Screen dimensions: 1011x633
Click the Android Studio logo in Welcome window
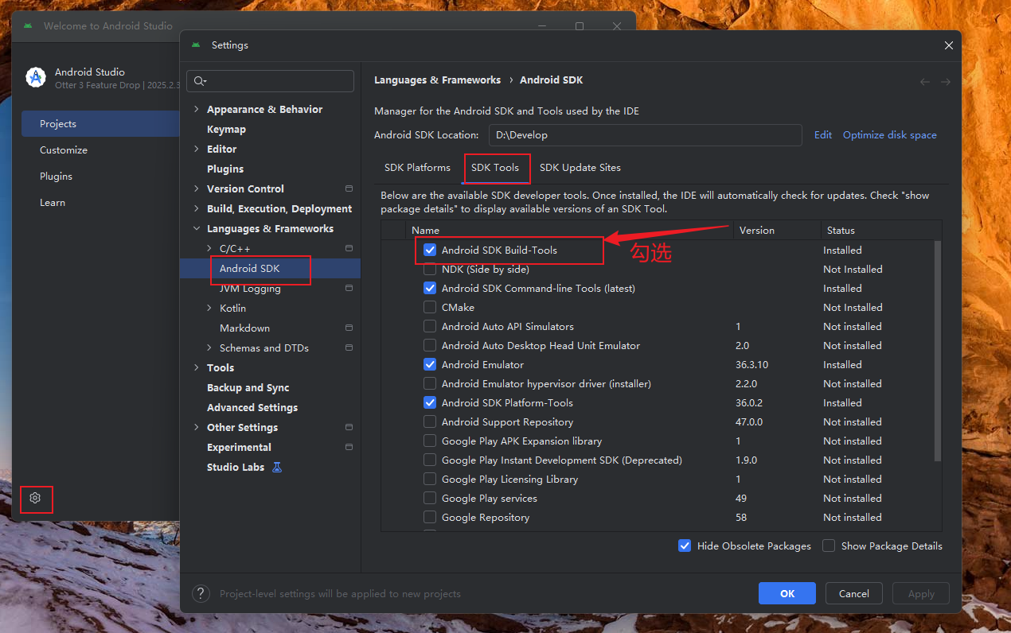pos(36,77)
